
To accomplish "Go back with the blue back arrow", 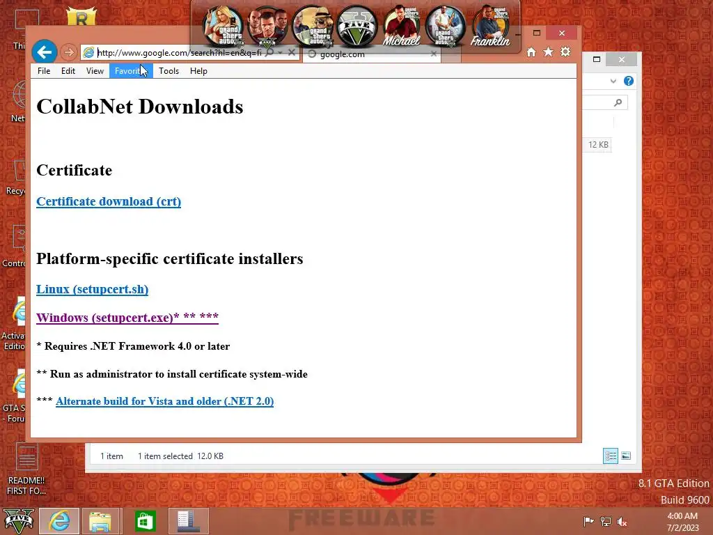I will (x=44, y=52).
